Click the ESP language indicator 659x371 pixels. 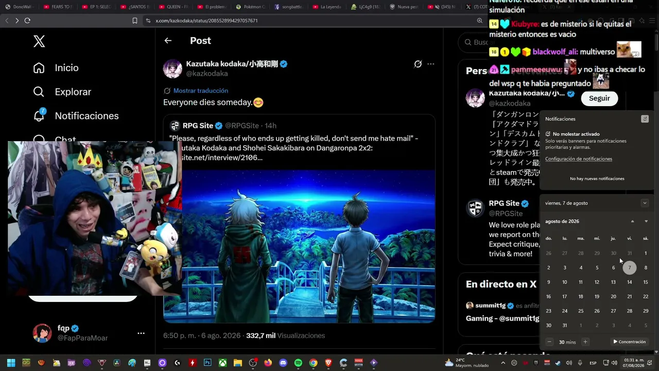(593, 363)
